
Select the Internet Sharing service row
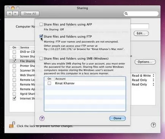click(x=22, y=98)
